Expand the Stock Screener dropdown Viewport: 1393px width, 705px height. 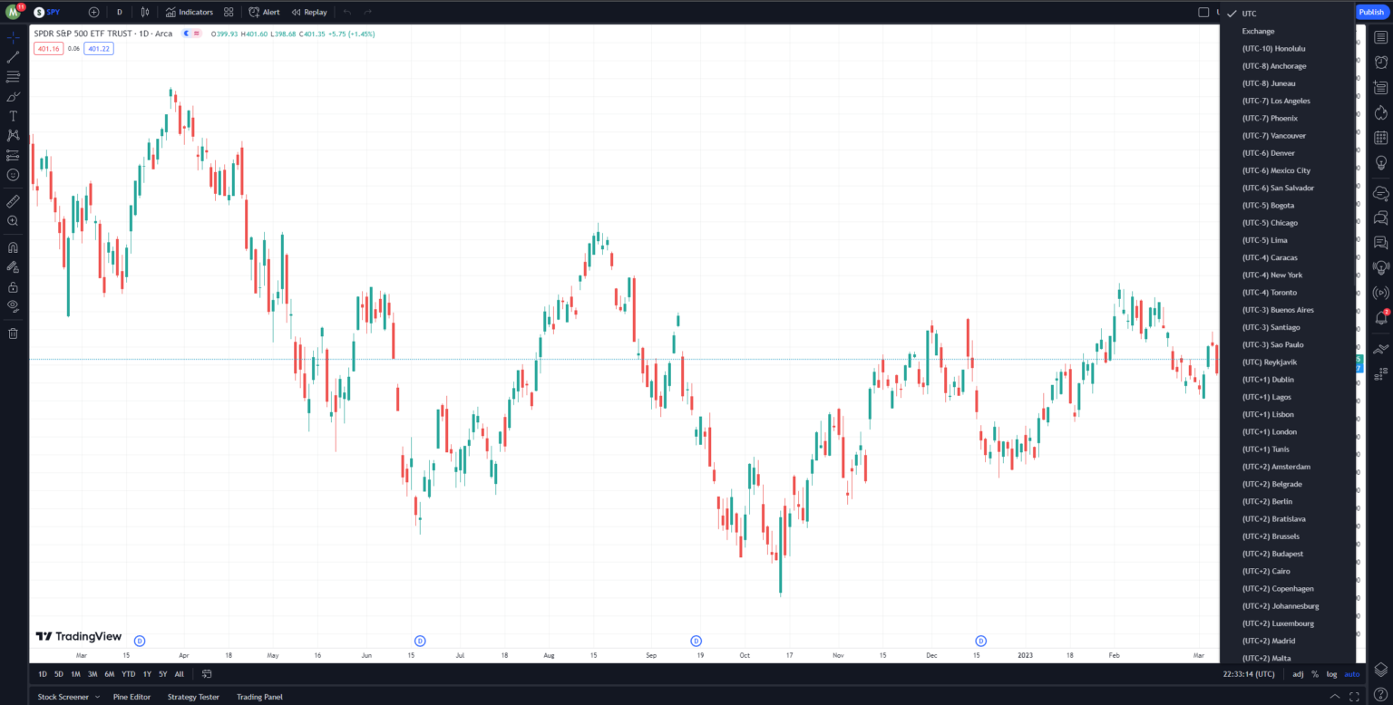point(98,696)
